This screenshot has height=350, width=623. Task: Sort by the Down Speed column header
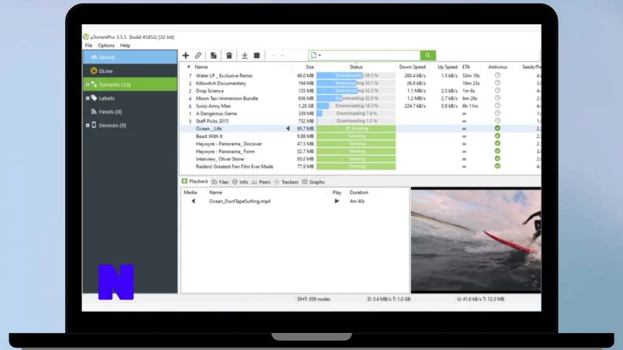click(x=412, y=67)
